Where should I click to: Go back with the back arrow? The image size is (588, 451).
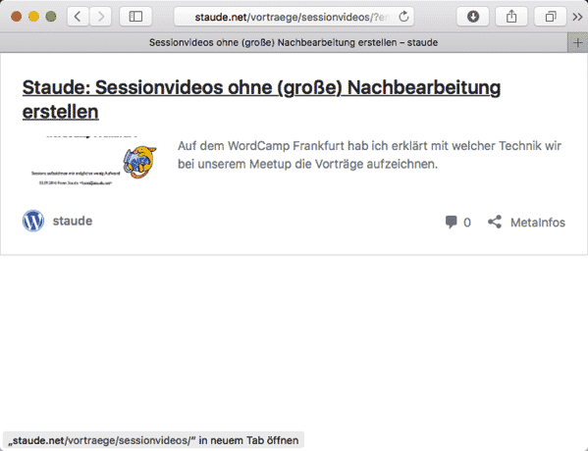click(78, 17)
